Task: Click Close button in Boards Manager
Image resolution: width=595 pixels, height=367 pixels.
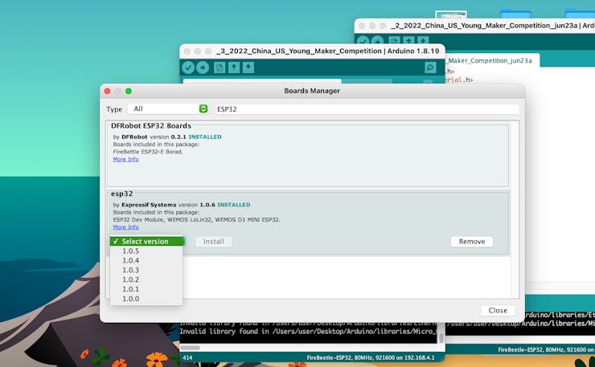Action: click(498, 311)
